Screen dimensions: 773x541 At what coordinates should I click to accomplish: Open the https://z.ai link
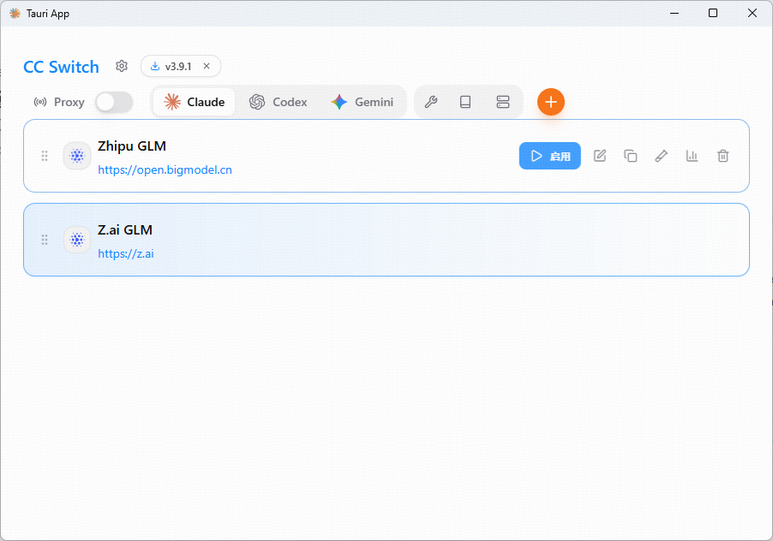(x=126, y=253)
